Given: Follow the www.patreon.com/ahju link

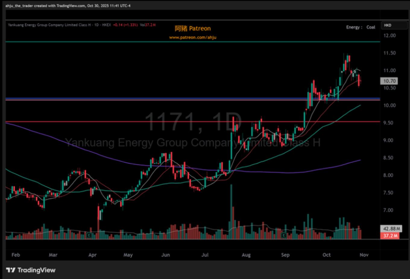Looking at the screenshot, I should (193, 37).
